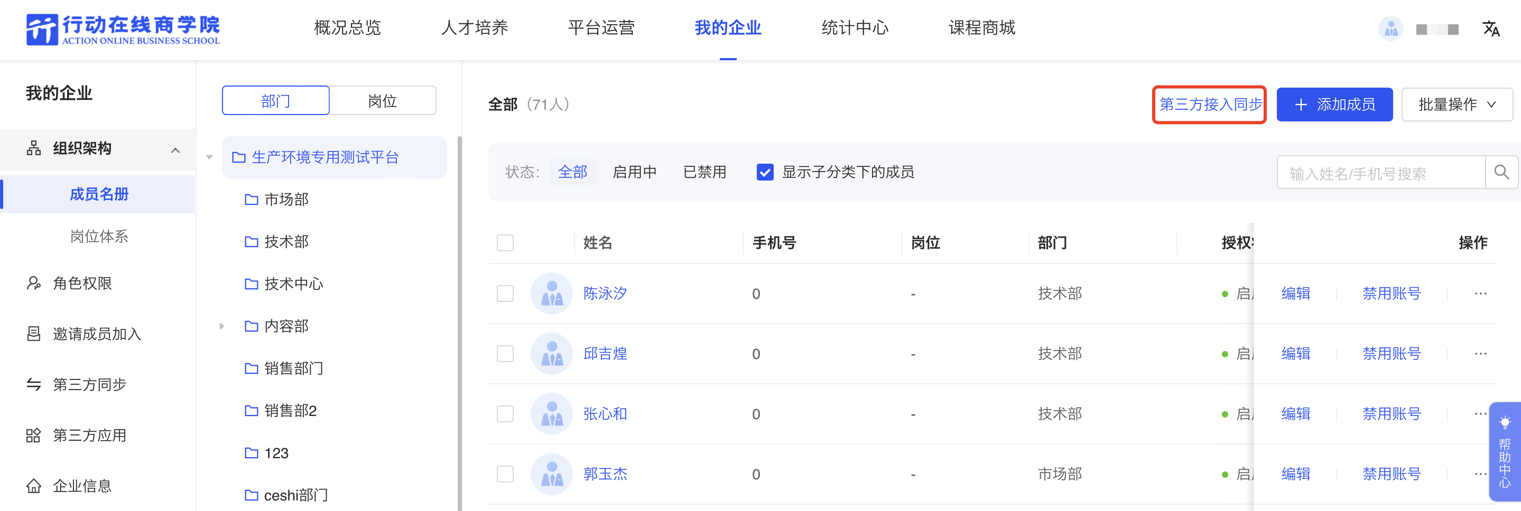Click folder icon next to 销售部2
Image resolution: width=1521 pixels, height=511 pixels.
coord(252,411)
